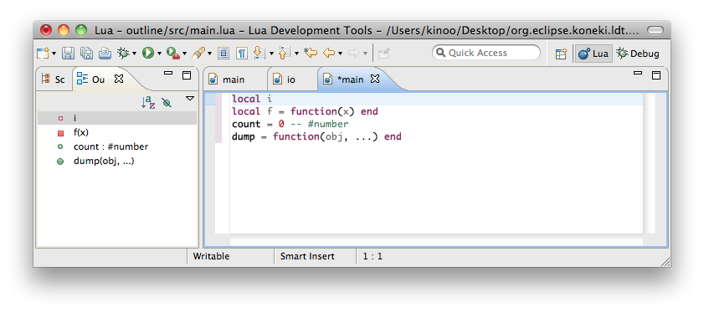Open the Run configurations dropdown arrow
This screenshot has width=704, height=313.
[159, 54]
